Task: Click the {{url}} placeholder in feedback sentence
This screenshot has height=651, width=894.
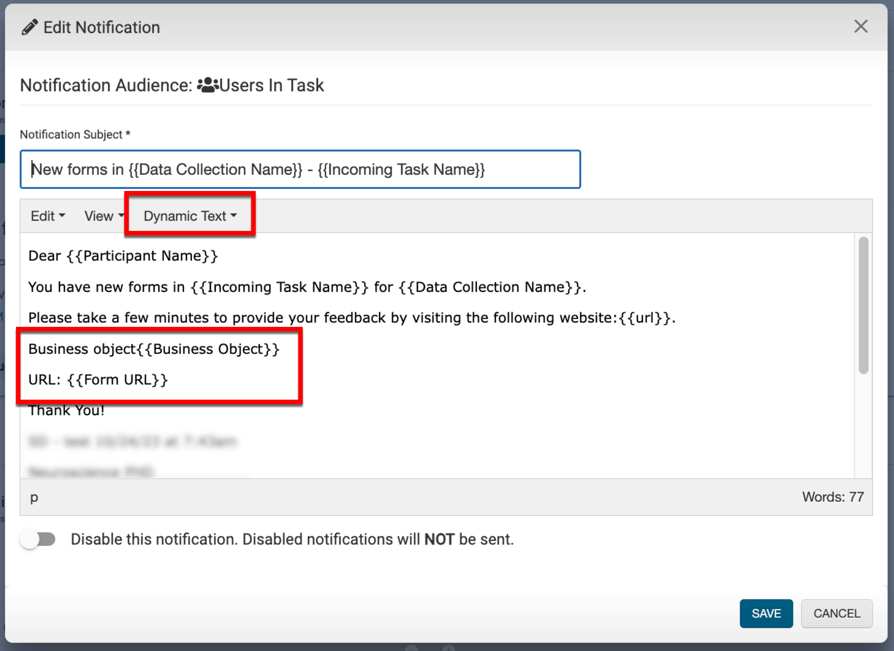Action: tap(645, 318)
